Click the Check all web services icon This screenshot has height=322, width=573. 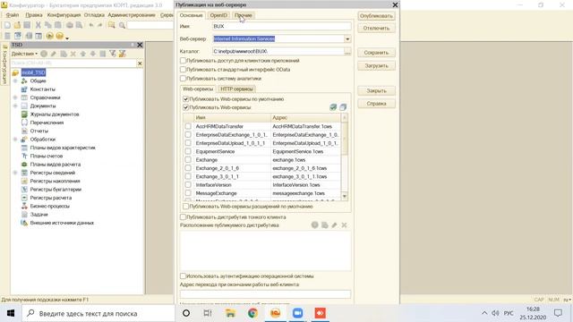pyautogui.click(x=333, y=107)
